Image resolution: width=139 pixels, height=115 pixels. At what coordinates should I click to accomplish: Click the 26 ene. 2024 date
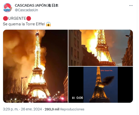point(31,109)
